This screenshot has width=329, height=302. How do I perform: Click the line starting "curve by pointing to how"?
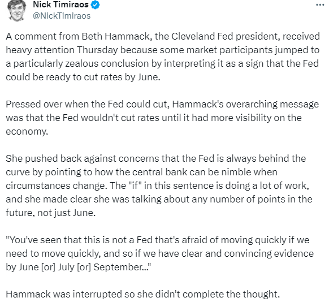(142, 172)
